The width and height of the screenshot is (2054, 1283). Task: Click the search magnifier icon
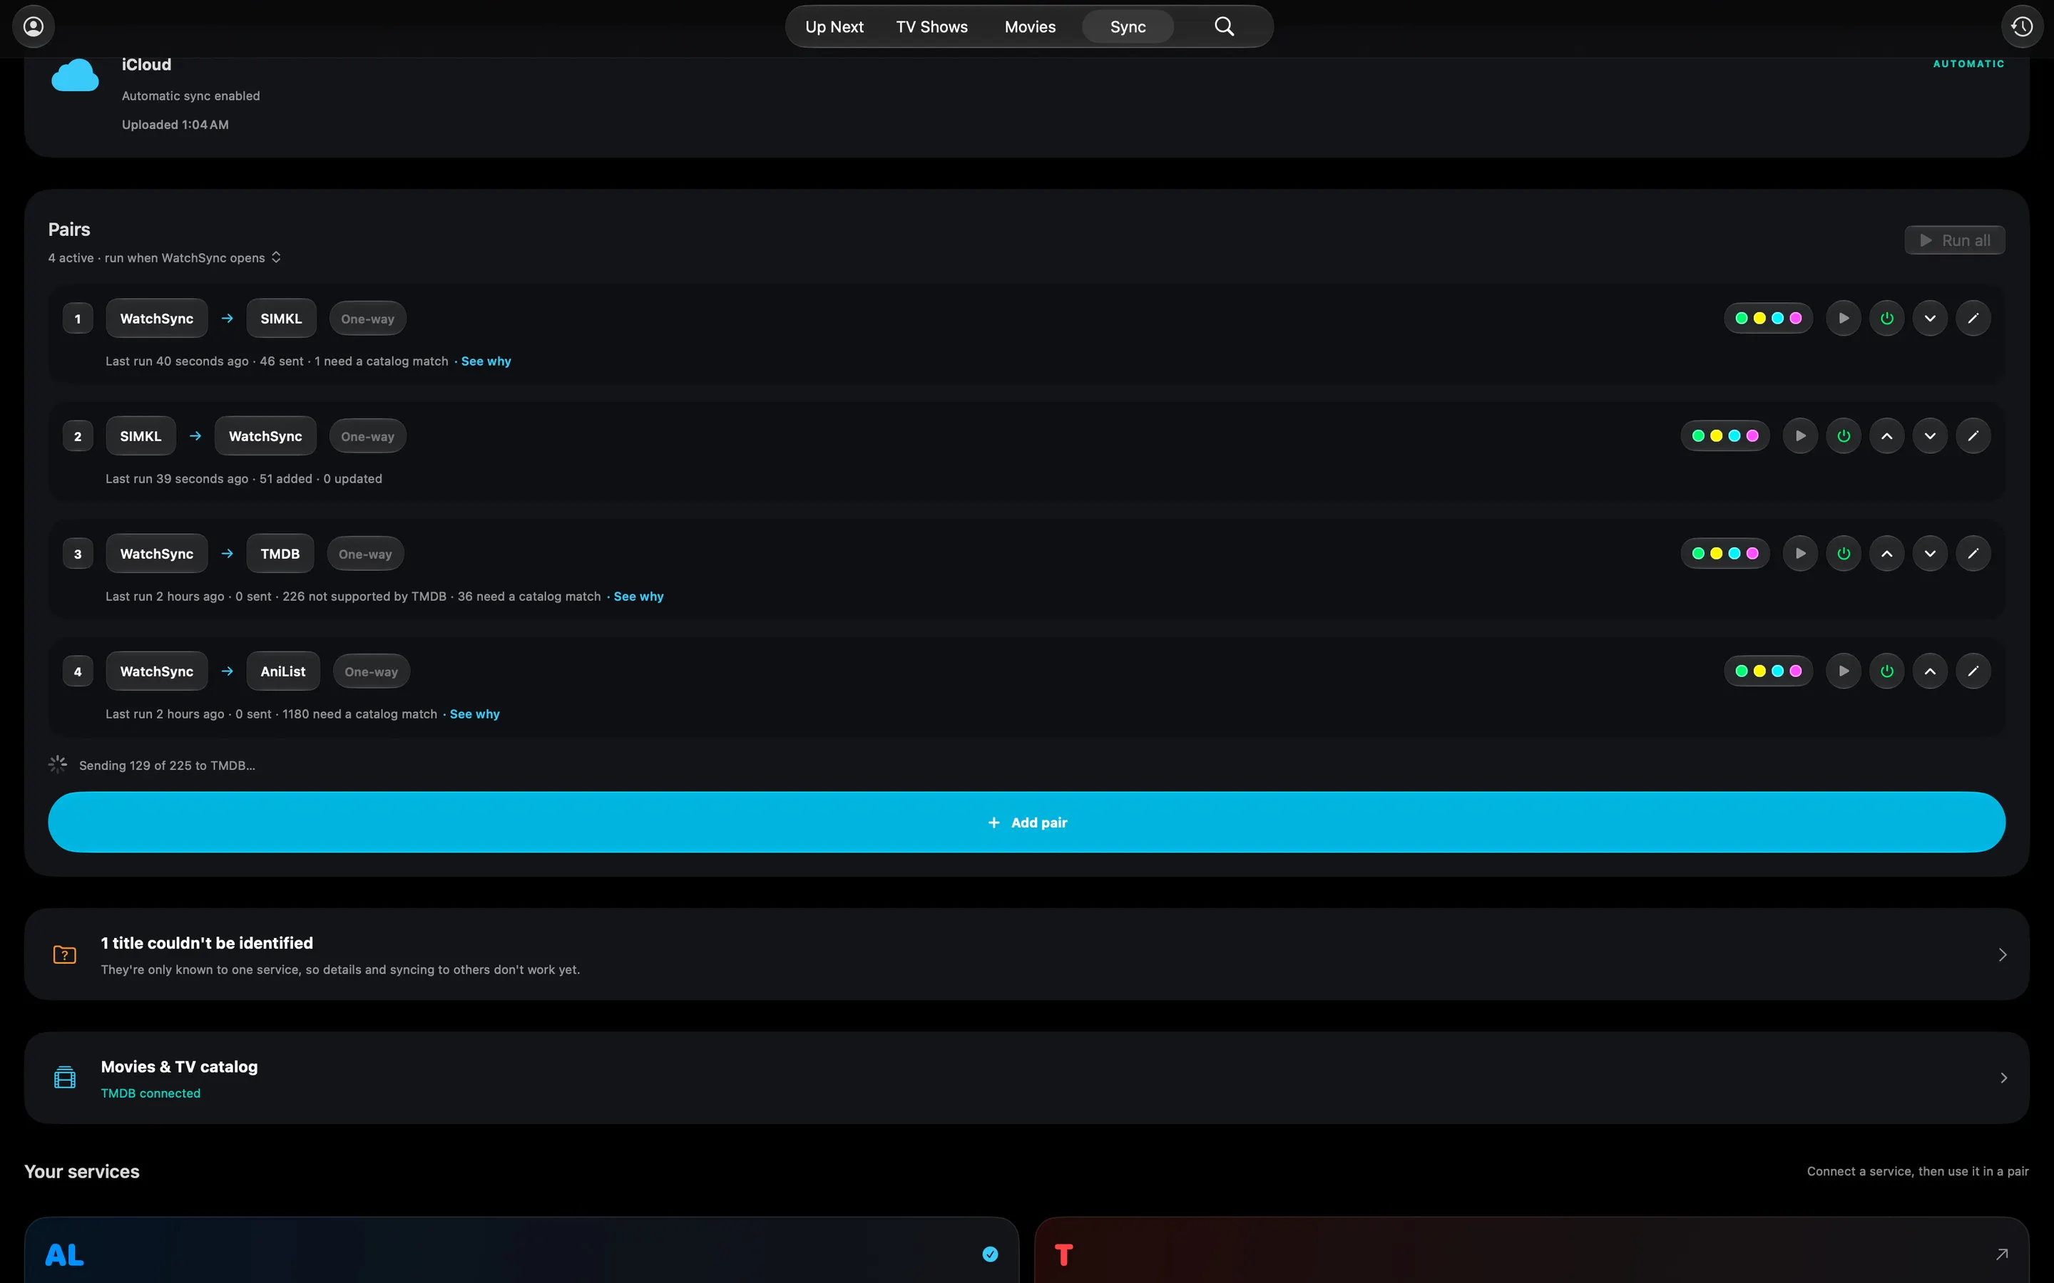pos(1224,26)
